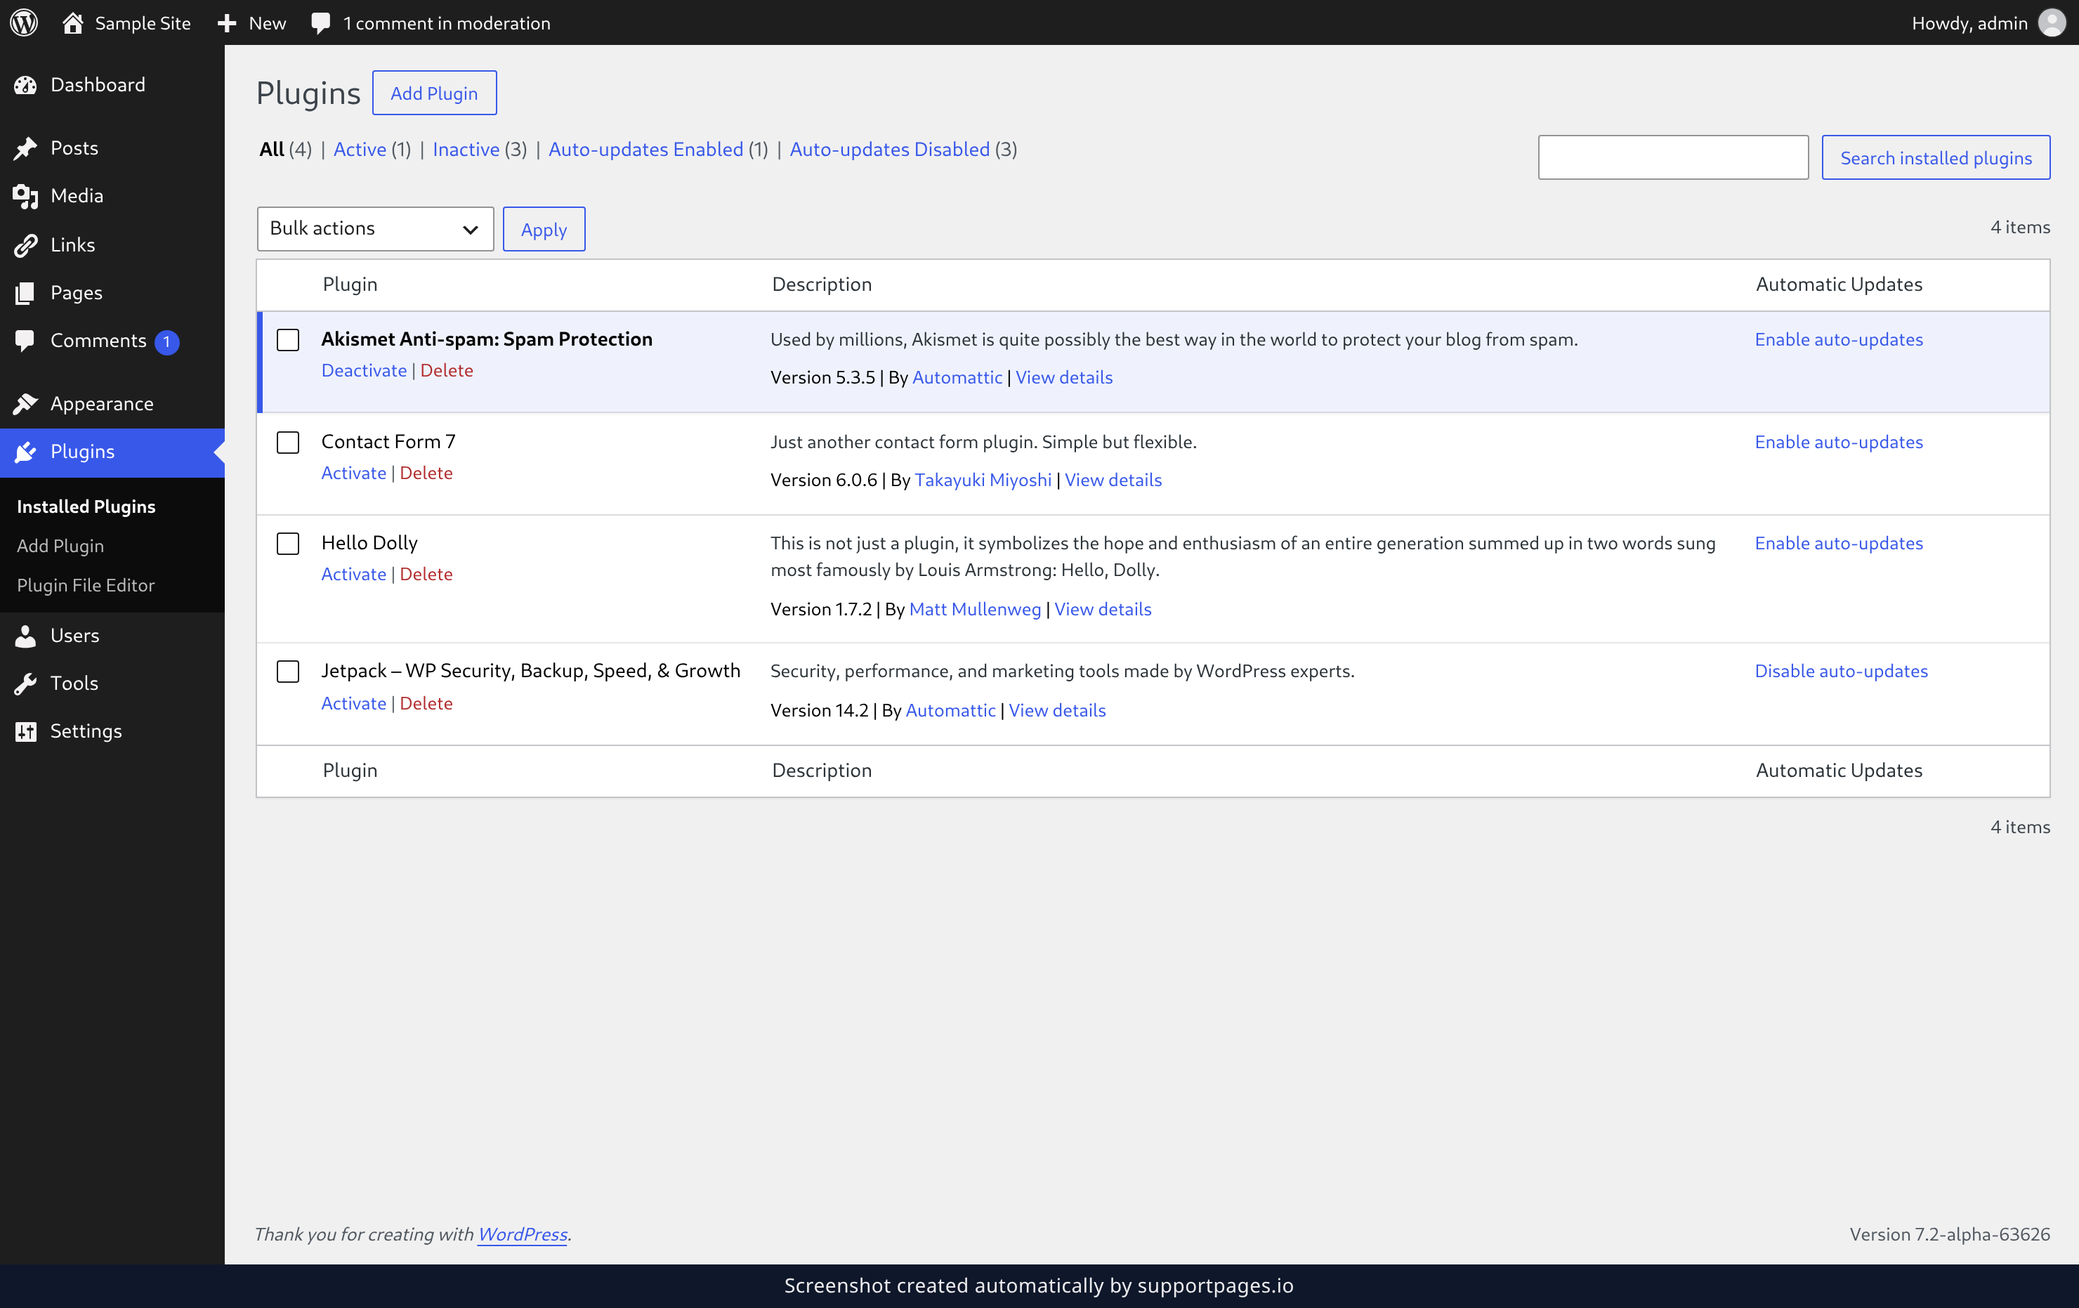2079x1308 pixels.
Task: Tick the Jetpack plugin checkbox
Action: point(287,671)
